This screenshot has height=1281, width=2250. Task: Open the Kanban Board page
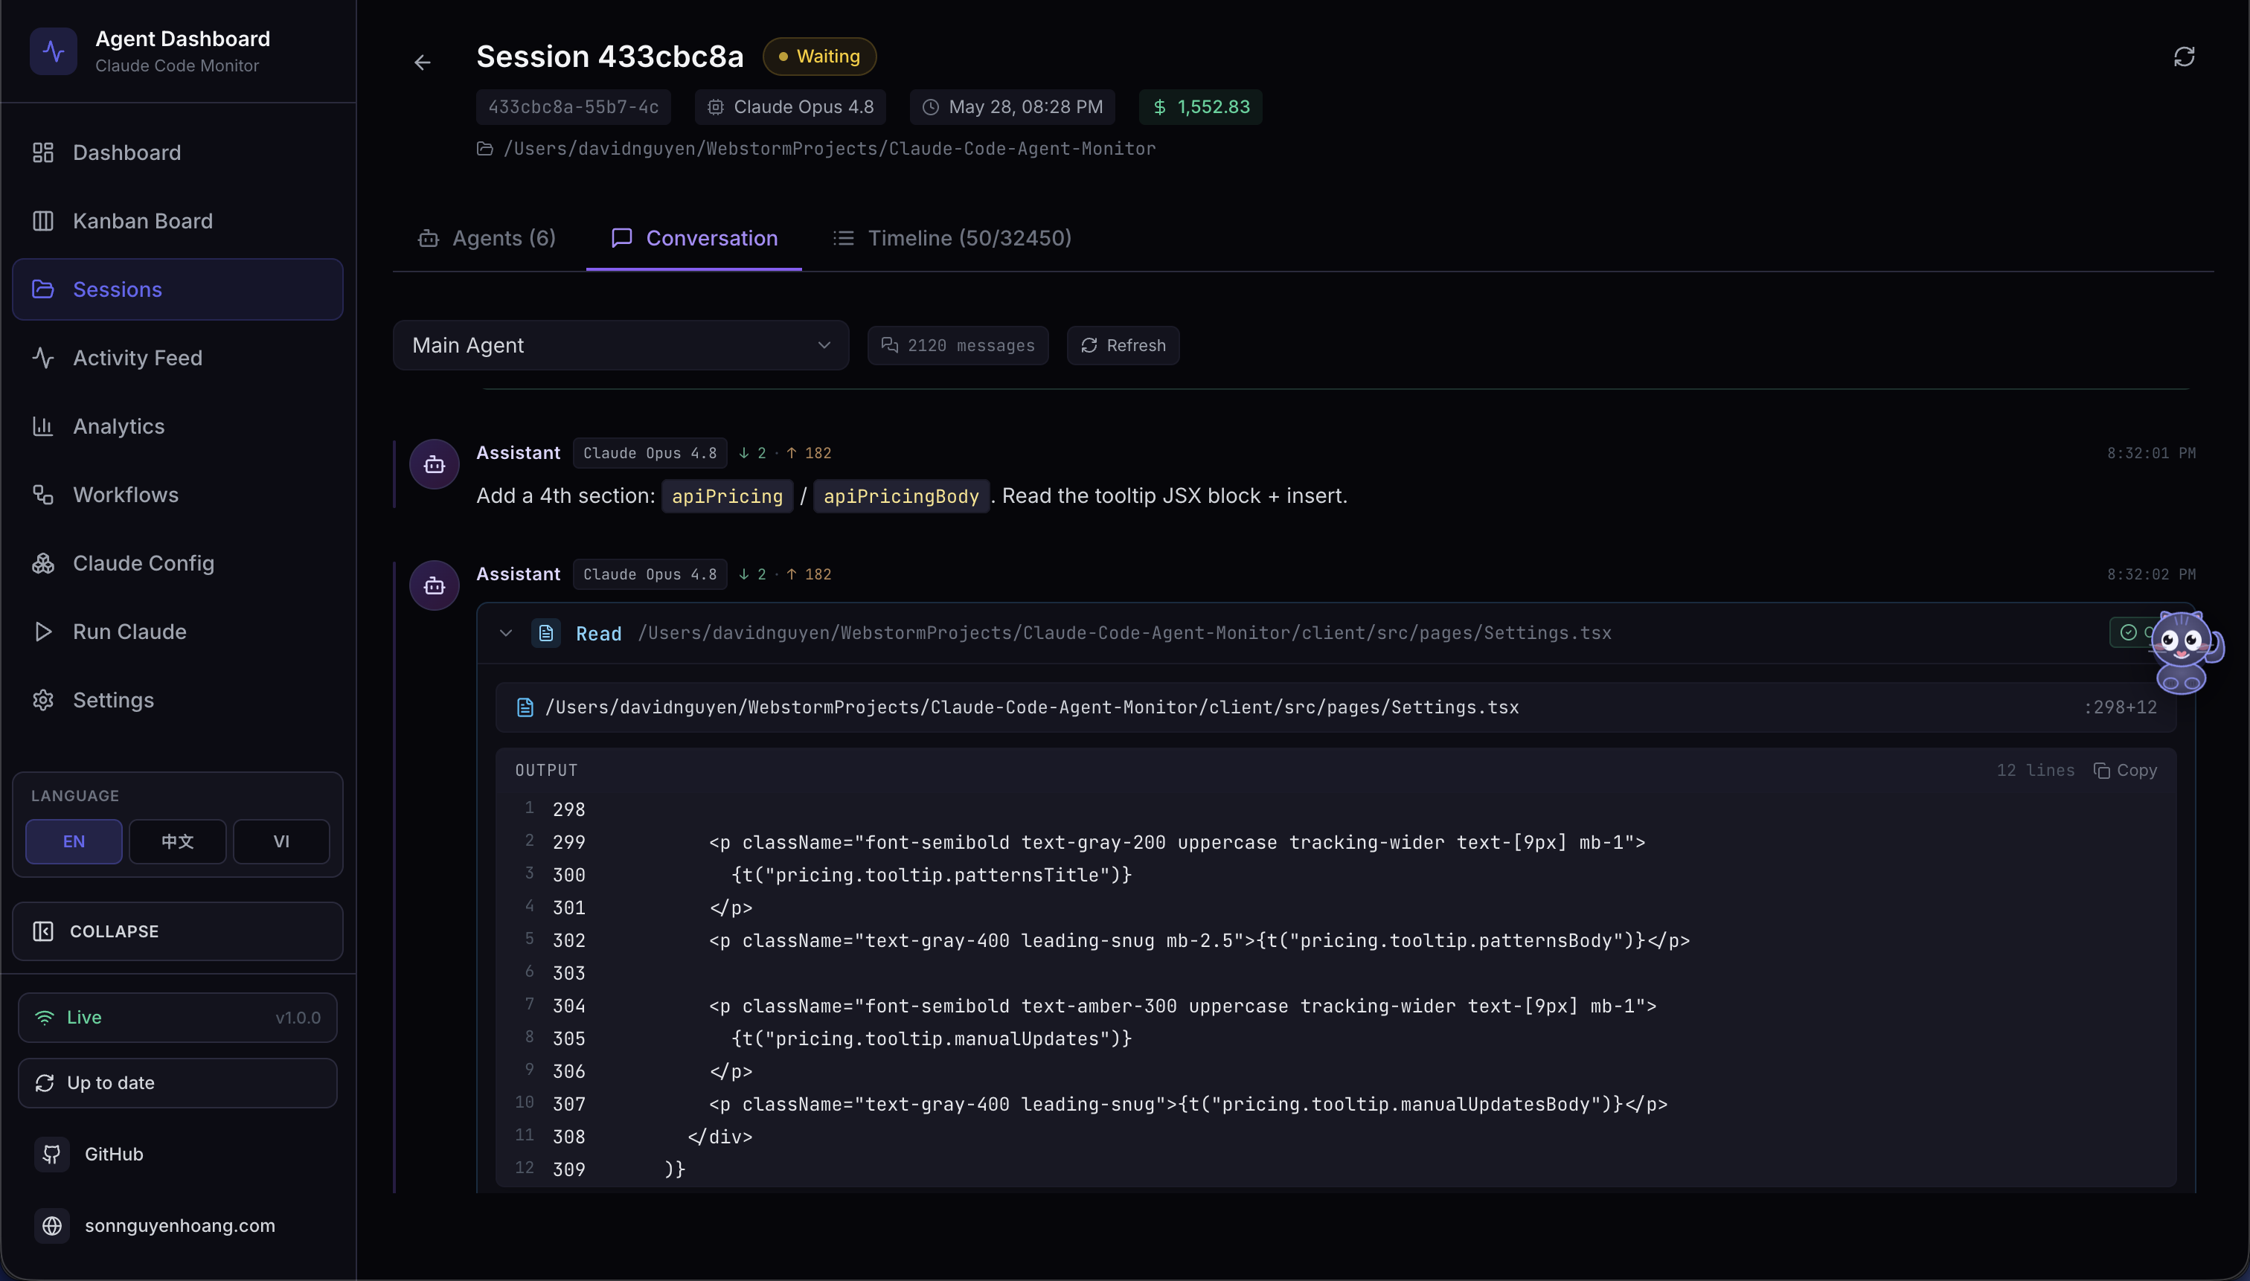pos(178,221)
